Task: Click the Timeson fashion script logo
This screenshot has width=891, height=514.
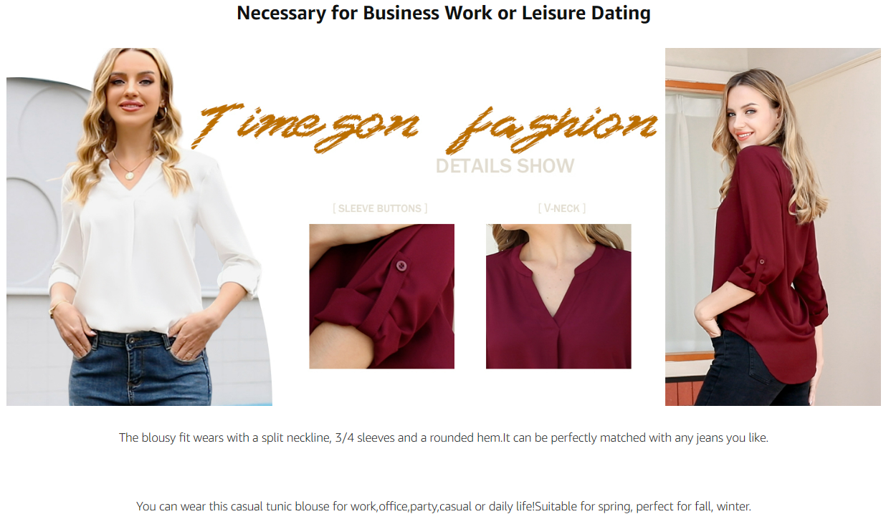Action: 424,127
